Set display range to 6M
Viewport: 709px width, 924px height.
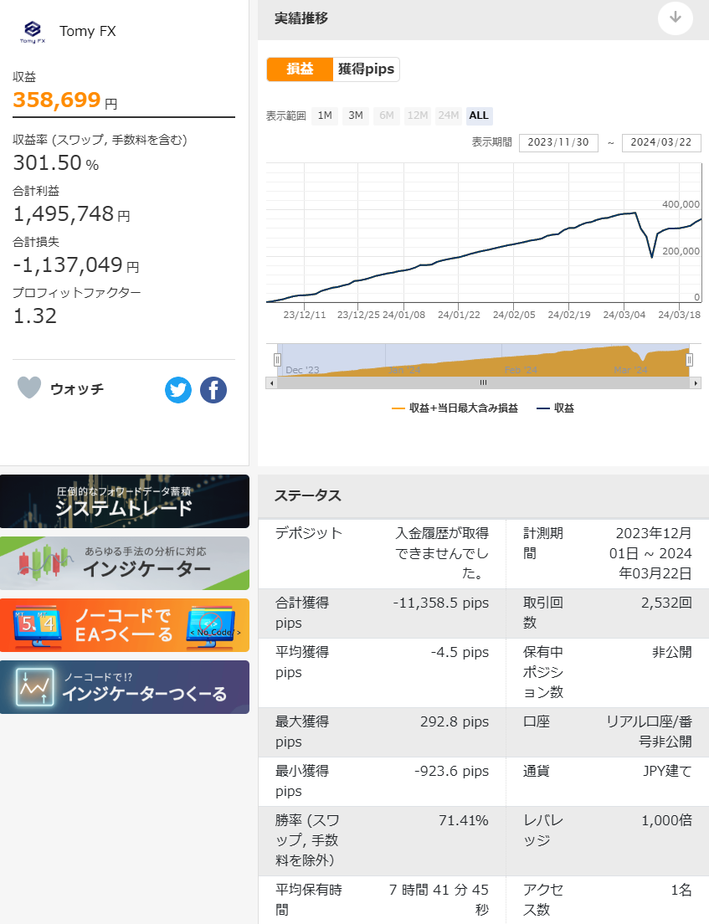tap(387, 116)
